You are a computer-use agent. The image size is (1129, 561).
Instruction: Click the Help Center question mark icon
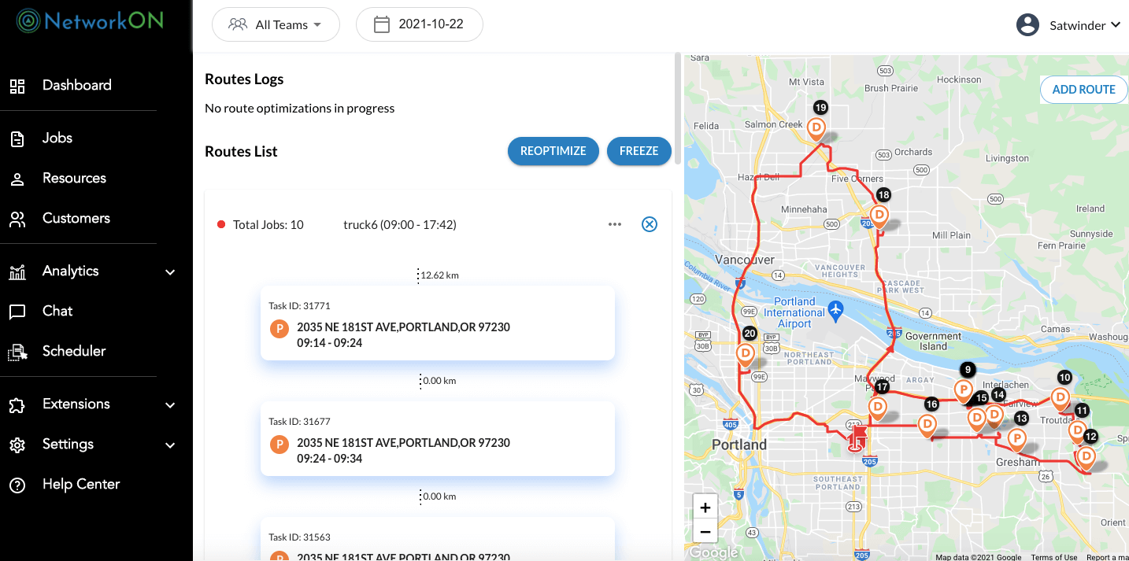(17, 484)
